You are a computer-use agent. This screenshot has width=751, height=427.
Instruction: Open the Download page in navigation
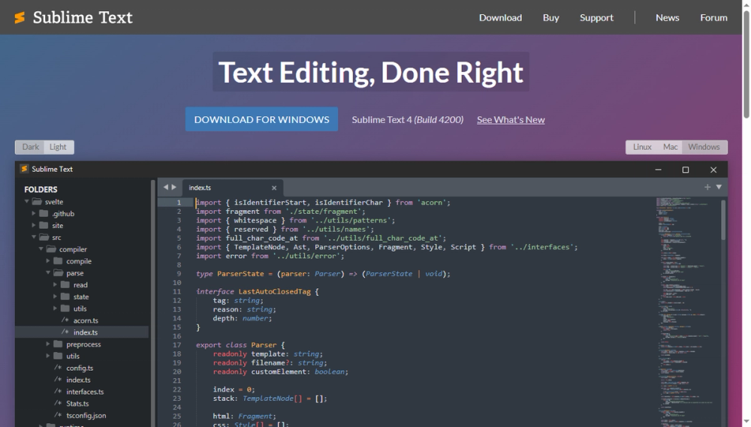(500, 18)
